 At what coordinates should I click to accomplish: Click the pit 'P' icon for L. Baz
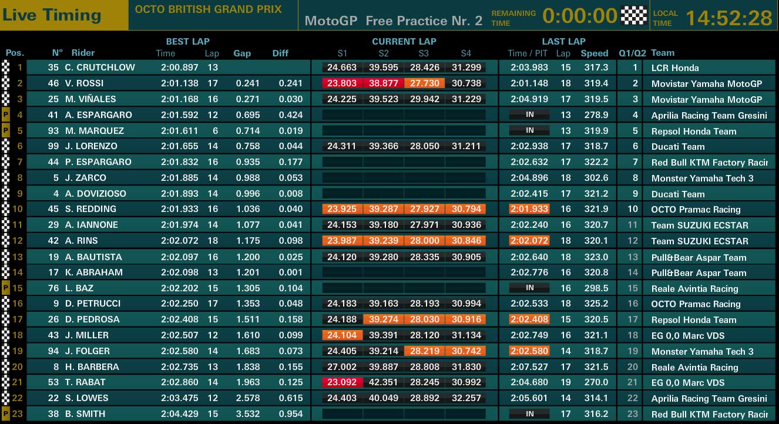click(x=6, y=288)
